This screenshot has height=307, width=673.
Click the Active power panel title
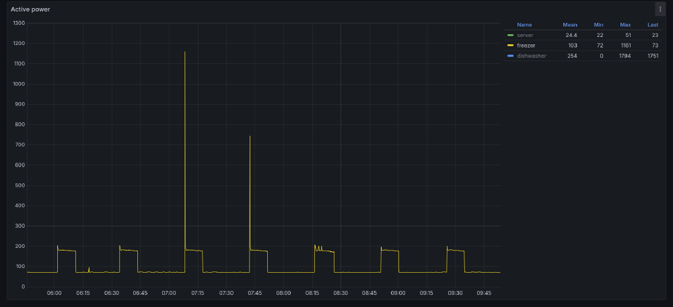coord(30,9)
